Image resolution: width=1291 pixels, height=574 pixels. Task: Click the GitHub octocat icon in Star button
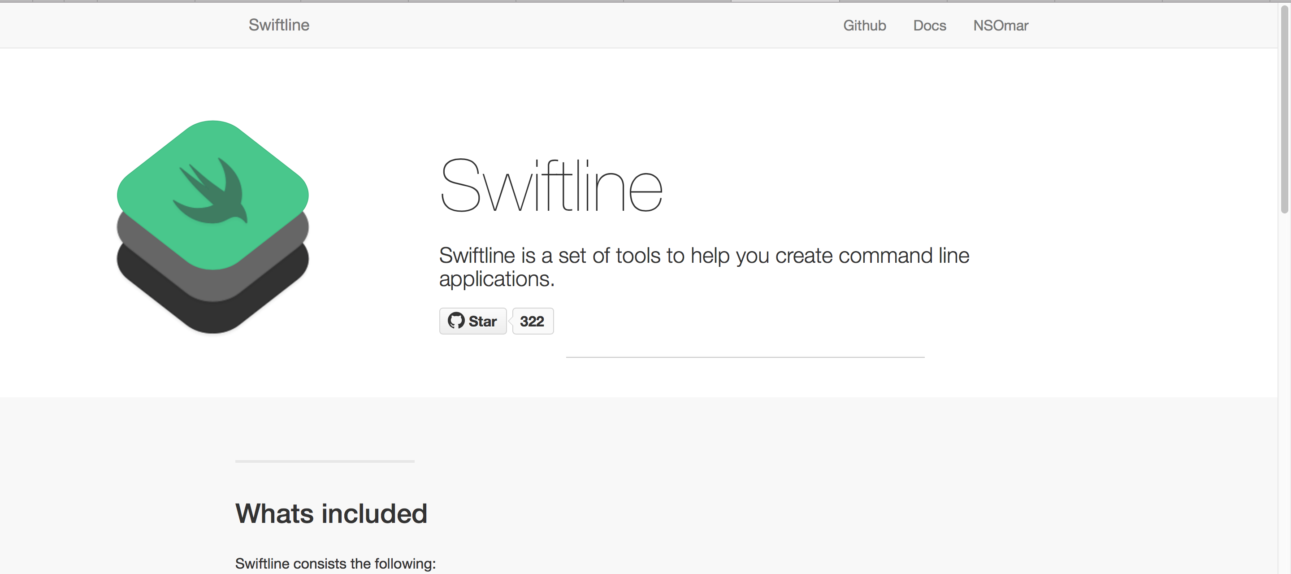pos(456,320)
